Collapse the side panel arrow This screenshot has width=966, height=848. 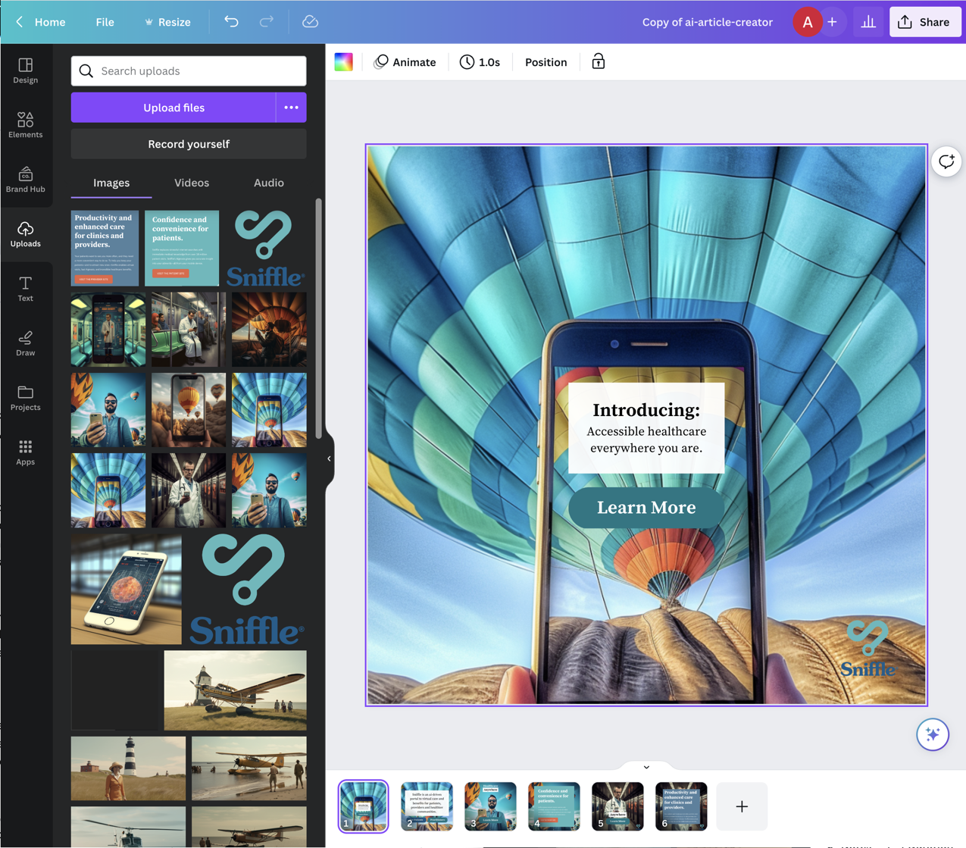(x=329, y=458)
